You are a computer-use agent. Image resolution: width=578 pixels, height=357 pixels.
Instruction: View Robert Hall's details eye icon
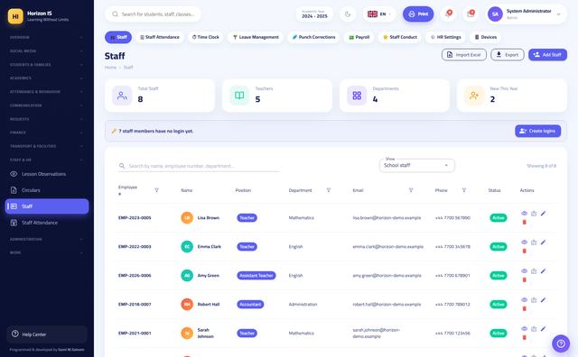[524, 300]
